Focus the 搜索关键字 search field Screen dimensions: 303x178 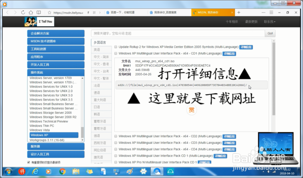tap(178, 33)
